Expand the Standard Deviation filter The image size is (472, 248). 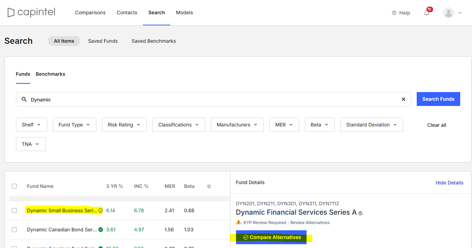pos(372,125)
